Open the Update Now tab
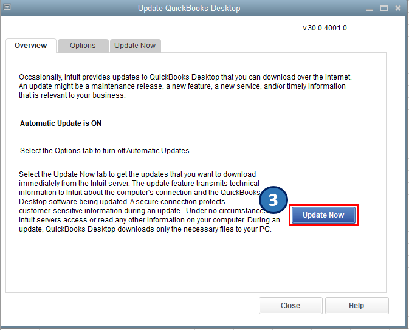The height and width of the screenshot is (330, 409). pyautogui.click(x=135, y=46)
